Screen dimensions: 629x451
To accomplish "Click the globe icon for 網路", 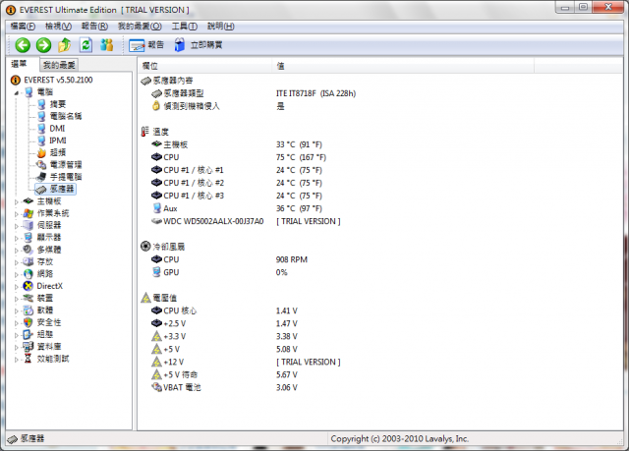I will 29,274.
